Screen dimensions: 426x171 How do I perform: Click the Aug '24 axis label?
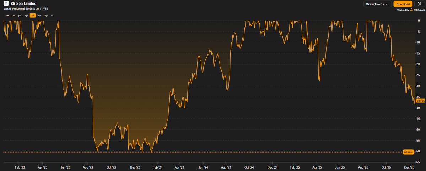[x=226, y=168]
